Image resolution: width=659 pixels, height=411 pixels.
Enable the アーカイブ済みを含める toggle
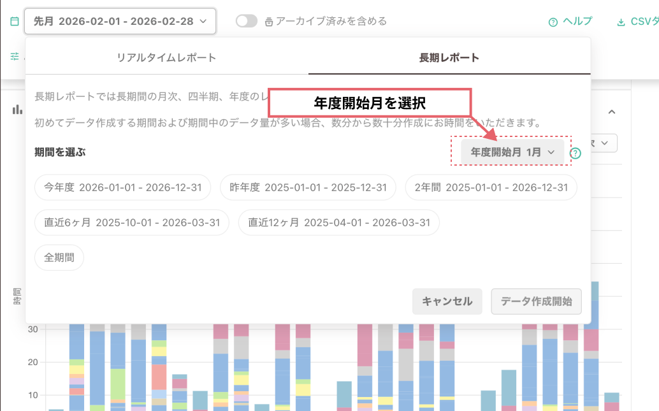click(x=246, y=20)
